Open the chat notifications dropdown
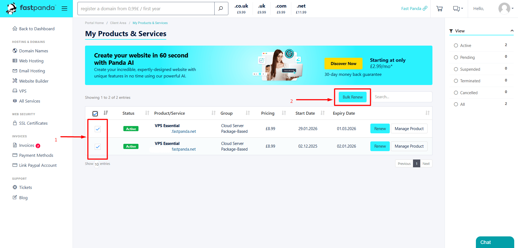The height and width of the screenshot is (248, 518). (x=458, y=9)
